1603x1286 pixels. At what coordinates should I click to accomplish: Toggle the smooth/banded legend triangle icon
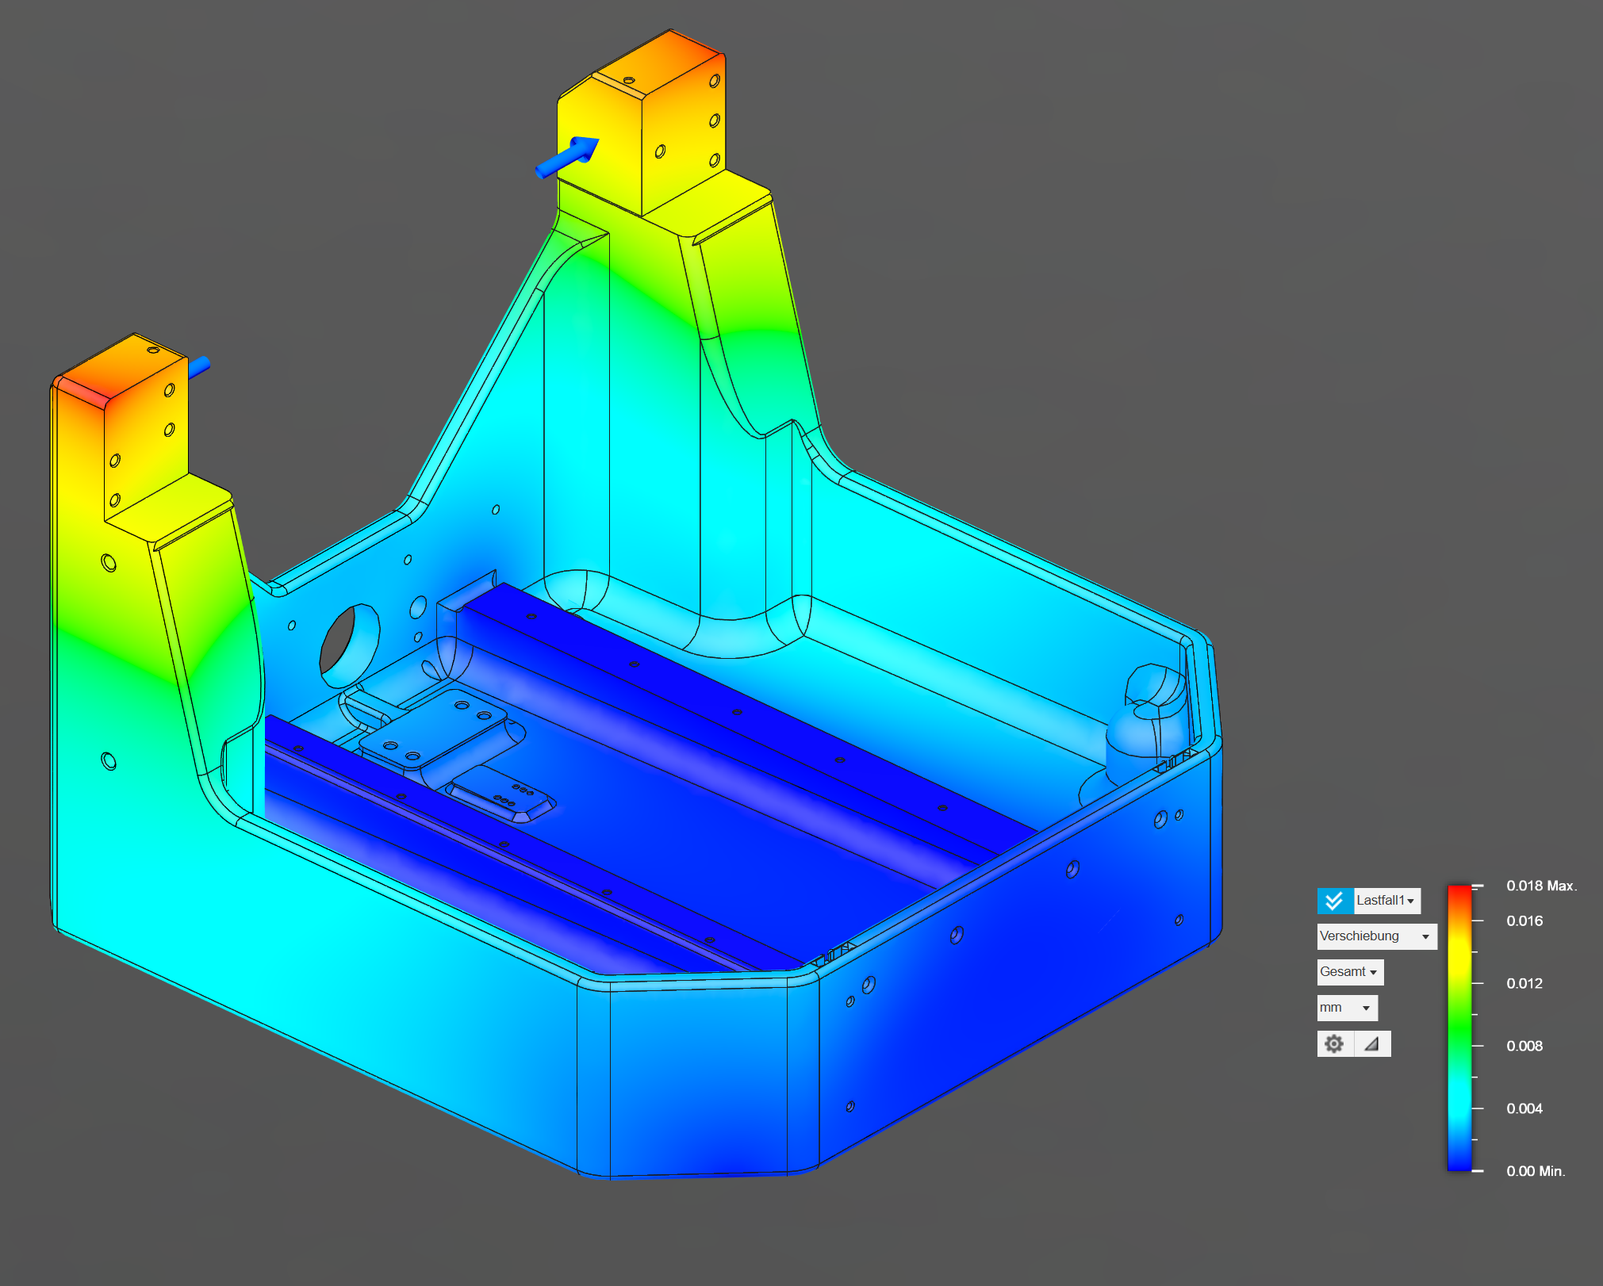pyautogui.click(x=1372, y=1043)
